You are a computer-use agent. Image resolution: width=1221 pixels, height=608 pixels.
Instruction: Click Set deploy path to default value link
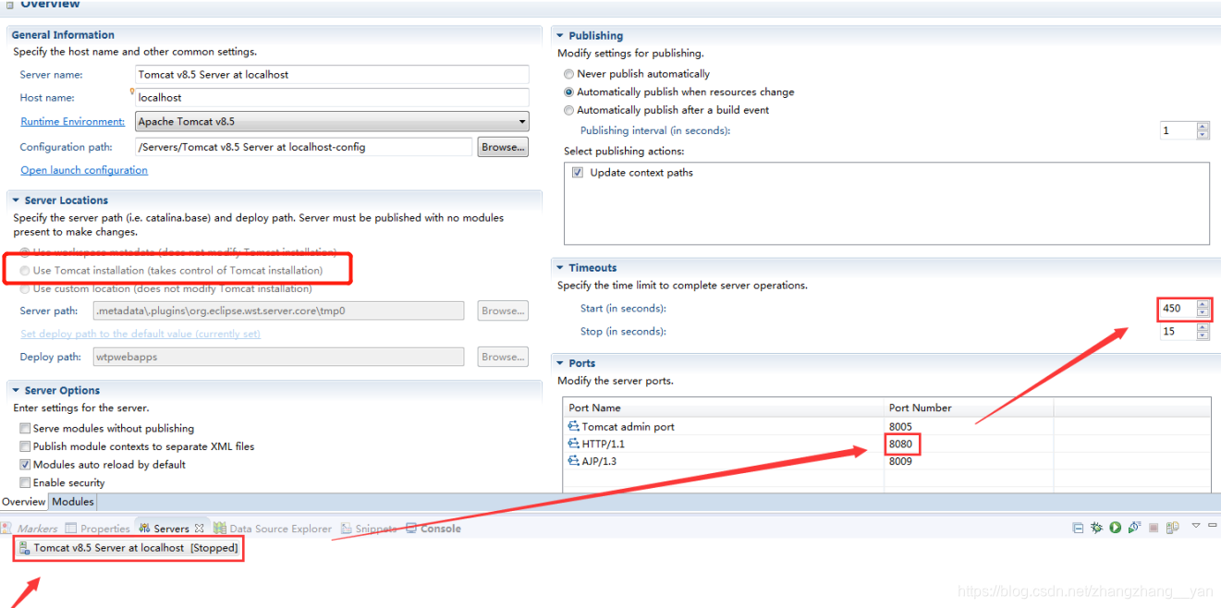click(140, 334)
